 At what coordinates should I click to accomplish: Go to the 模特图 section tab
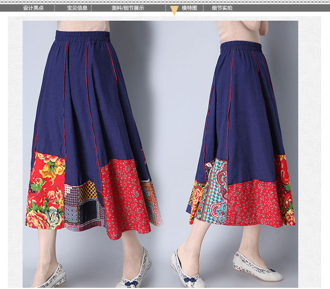[x=189, y=8]
